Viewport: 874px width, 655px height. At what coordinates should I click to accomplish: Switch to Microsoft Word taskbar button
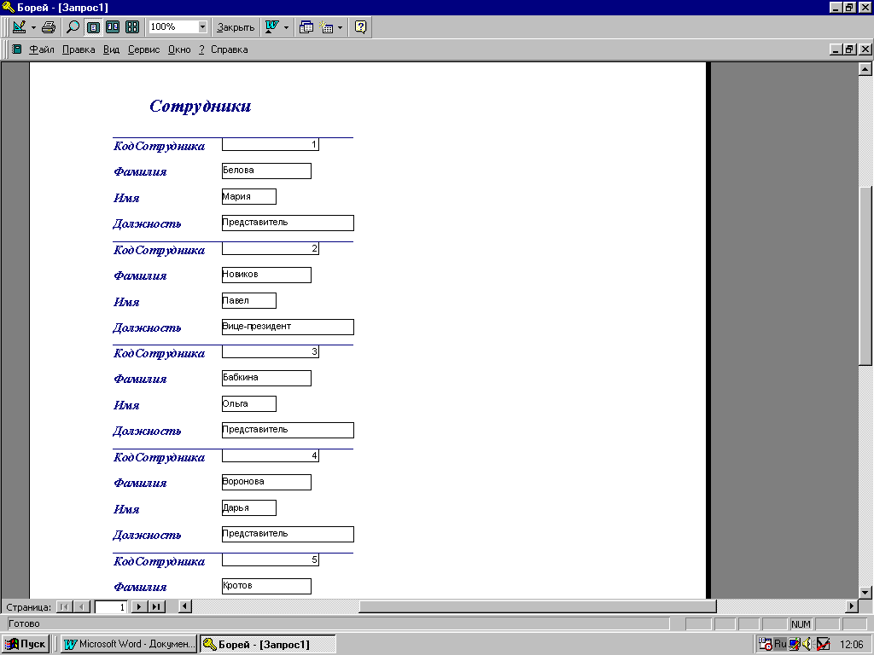click(129, 644)
